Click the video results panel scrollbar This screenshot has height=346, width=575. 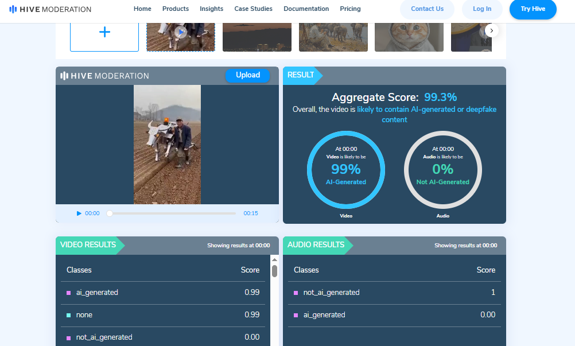274,271
